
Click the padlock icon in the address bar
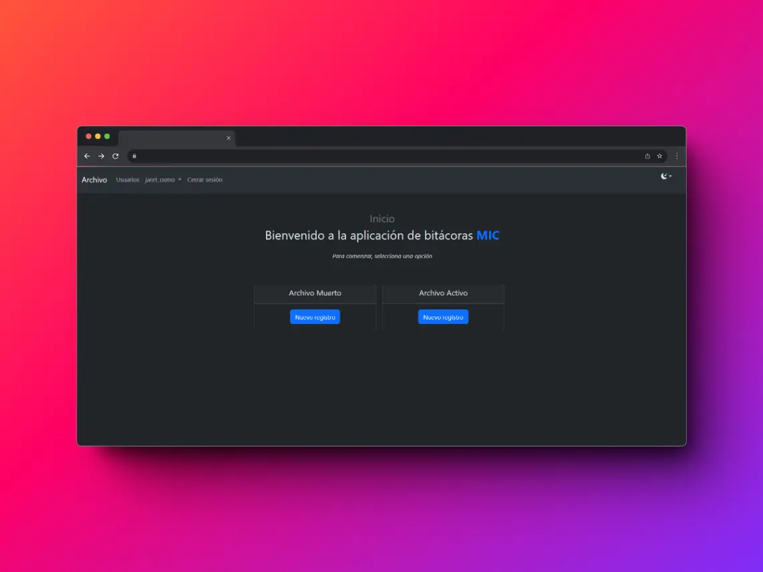click(x=134, y=156)
